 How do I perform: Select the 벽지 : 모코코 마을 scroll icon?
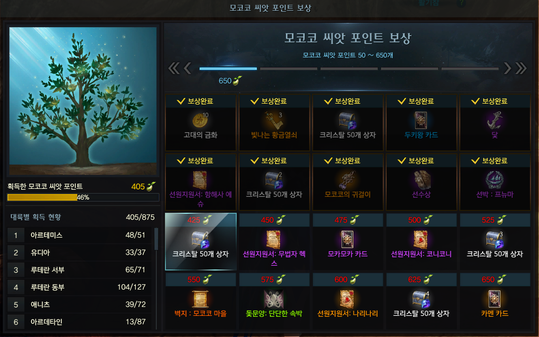(x=201, y=299)
